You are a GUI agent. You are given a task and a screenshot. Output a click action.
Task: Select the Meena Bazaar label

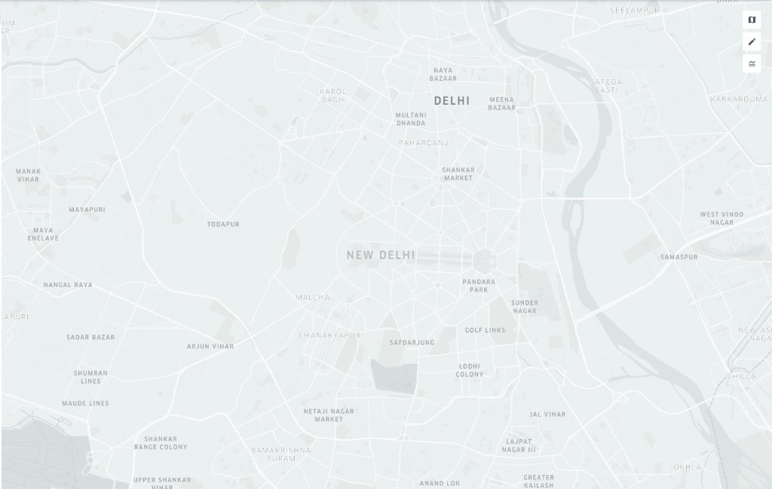(x=501, y=103)
